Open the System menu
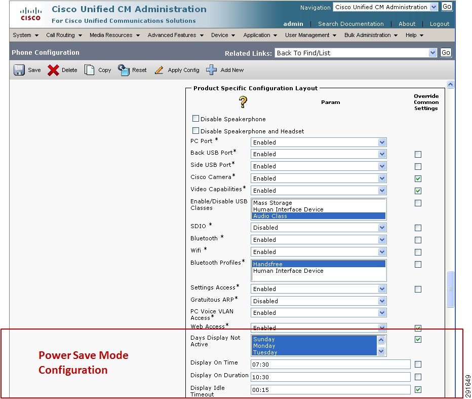 tap(26, 35)
